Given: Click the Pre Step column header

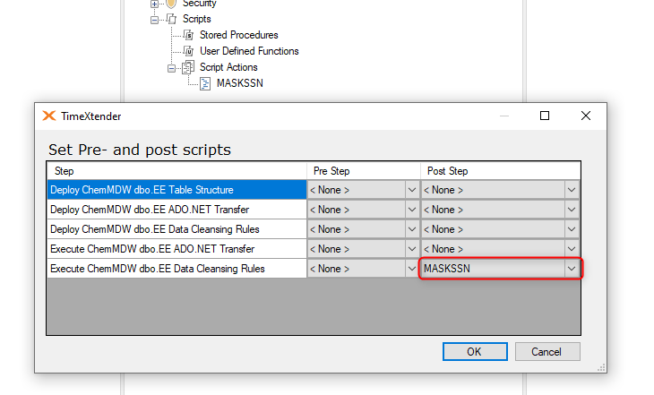Looking at the screenshot, I should pyautogui.click(x=364, y=171).
